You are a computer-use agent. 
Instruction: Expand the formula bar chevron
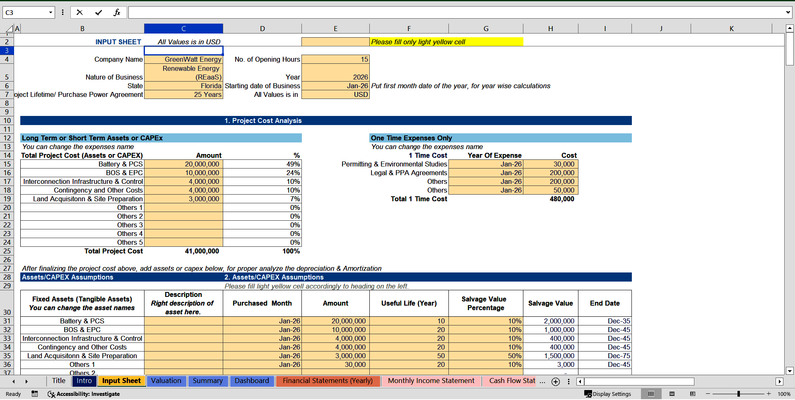[788, 12]
